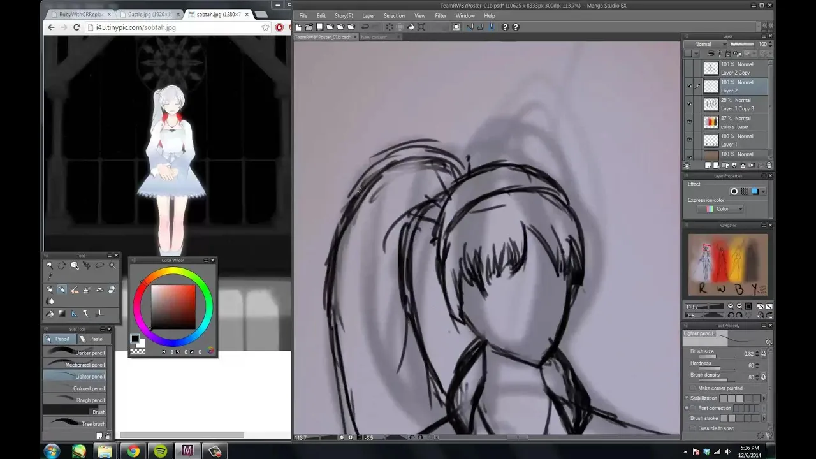Viewport: 816px width, 459px height.
Task: Choose the Mechanical pencil sub tool
Action: 75,365
